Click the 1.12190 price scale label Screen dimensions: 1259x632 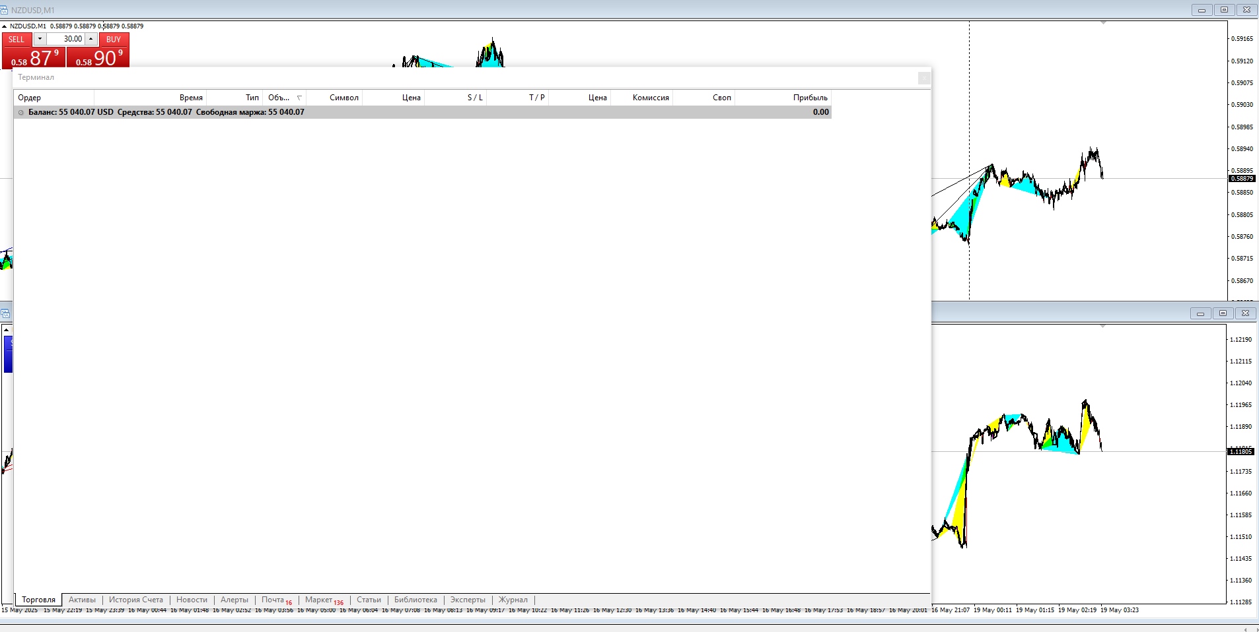click(x=1241, y=340)
